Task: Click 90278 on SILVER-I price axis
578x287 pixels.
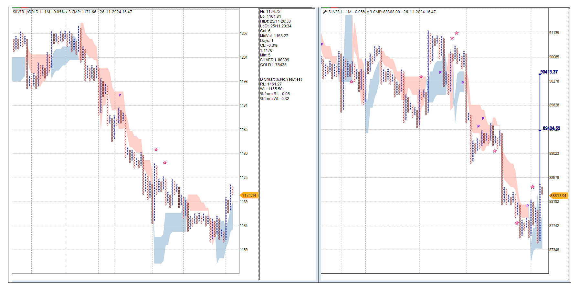Action: [x=554, y=81]
